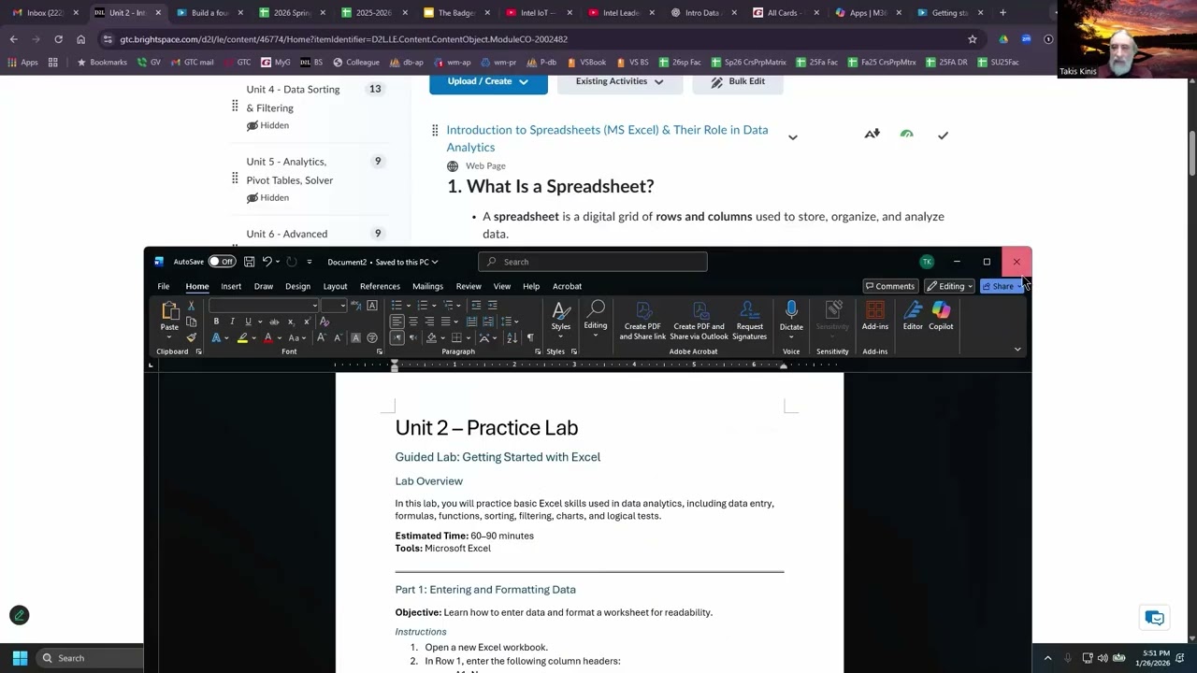Switch to the Layout ribbon tab
The height and width of the screenshot is (673, 1197).
335,286
